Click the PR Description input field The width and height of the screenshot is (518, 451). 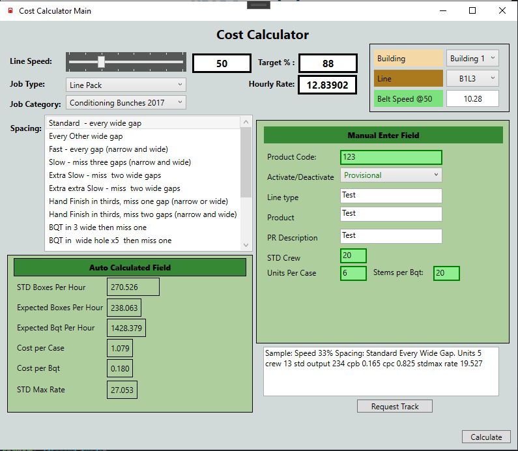[x=391, y=236]
